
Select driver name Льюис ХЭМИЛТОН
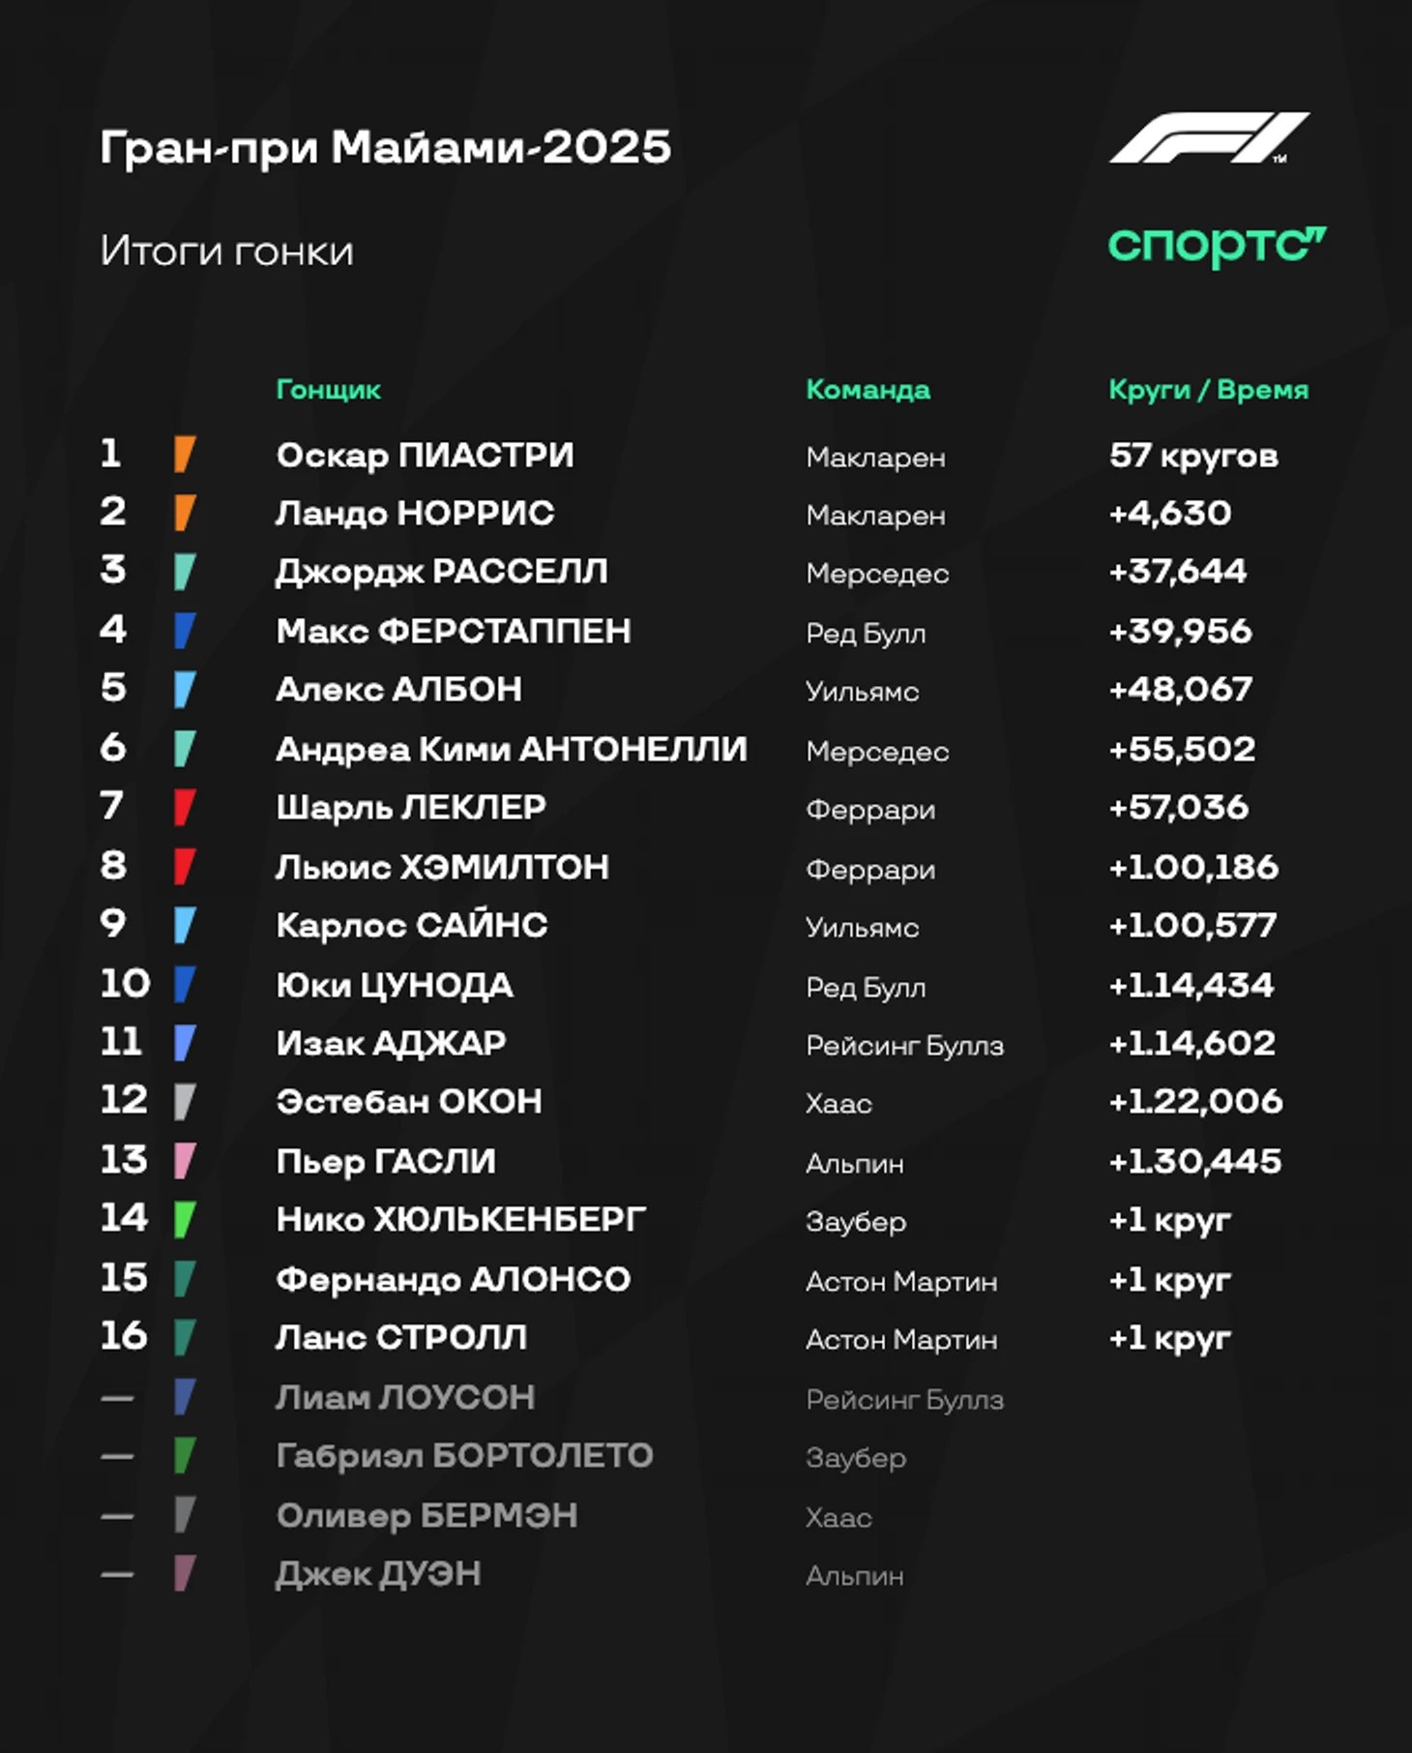[442, 867]
